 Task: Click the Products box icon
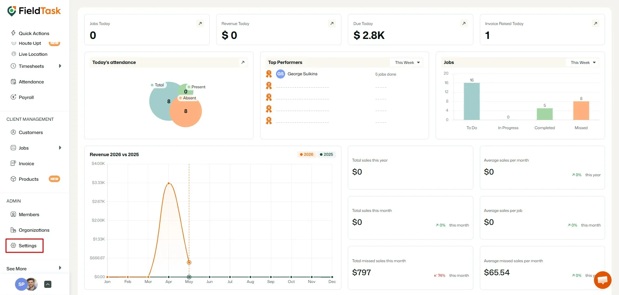coord(13,179)
